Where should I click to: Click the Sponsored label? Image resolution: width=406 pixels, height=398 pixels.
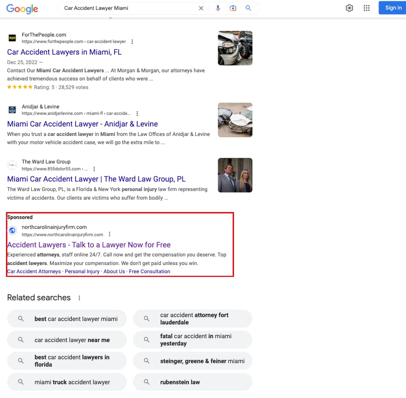20,217
